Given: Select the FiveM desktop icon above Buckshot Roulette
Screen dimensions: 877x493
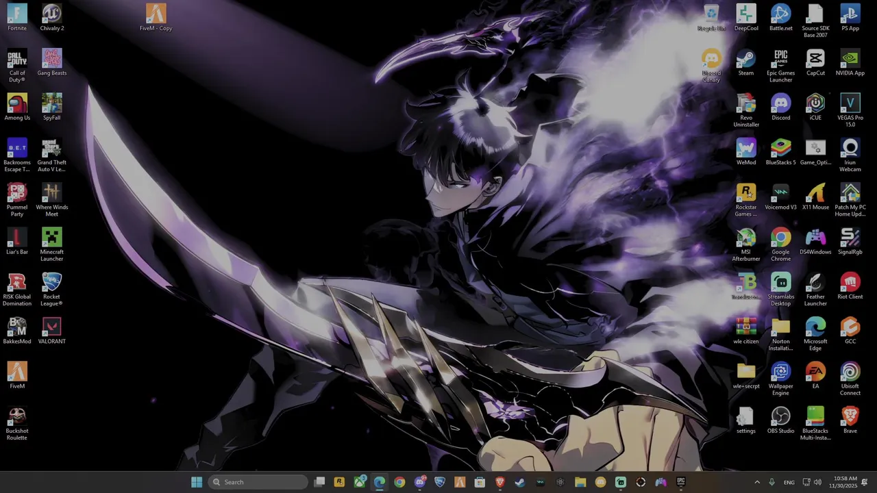Looking at the screenshot, I should pos(17,375).
